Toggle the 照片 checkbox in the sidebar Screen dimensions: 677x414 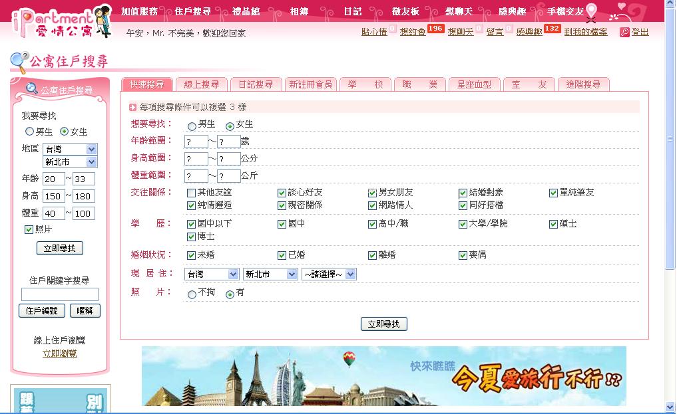pyautogui.click(x=29, y=230)
